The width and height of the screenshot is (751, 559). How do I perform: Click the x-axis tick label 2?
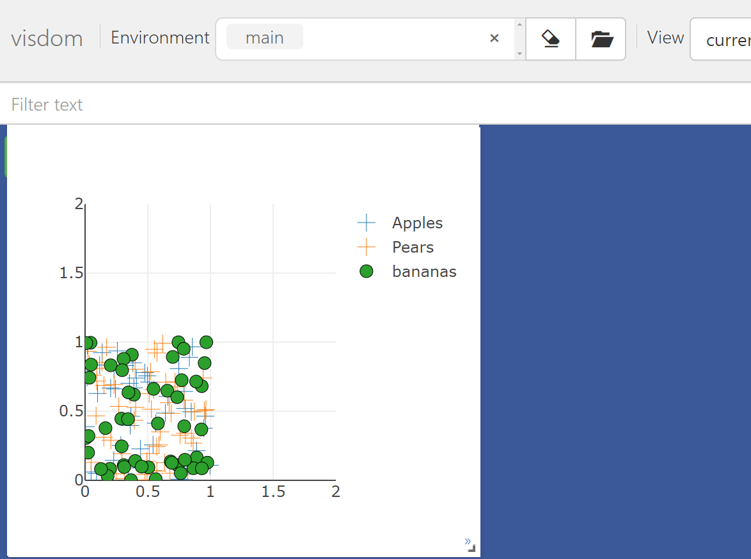(336, 491)
